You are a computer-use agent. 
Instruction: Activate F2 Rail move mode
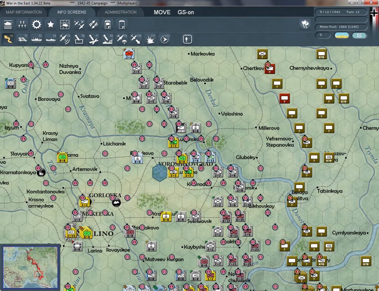click(x=23, y=39)
